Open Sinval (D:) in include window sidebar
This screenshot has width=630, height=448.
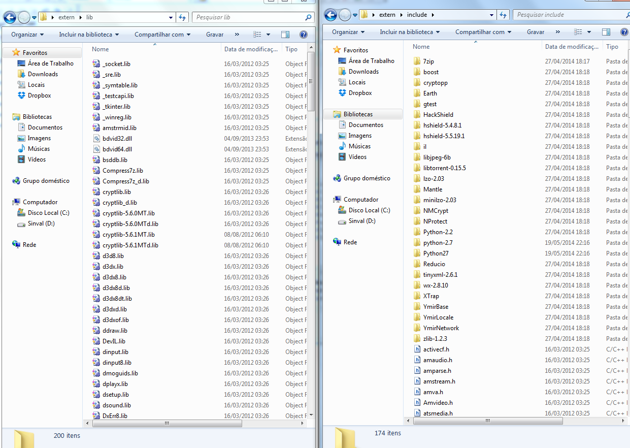[x=362, y=221]
